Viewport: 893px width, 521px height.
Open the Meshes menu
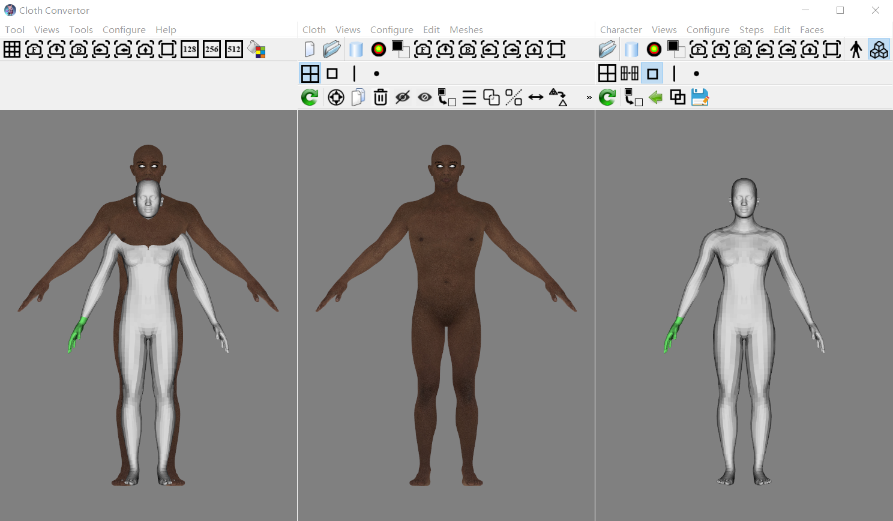(x=466, y=30)
